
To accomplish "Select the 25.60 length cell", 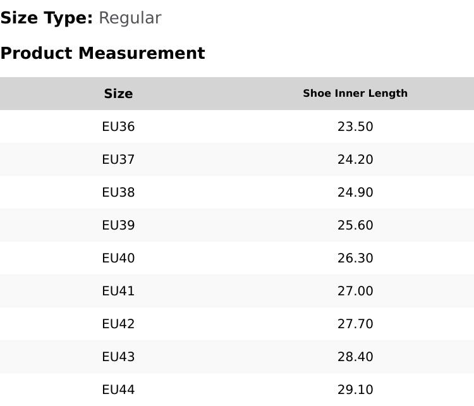I will 355,225.
